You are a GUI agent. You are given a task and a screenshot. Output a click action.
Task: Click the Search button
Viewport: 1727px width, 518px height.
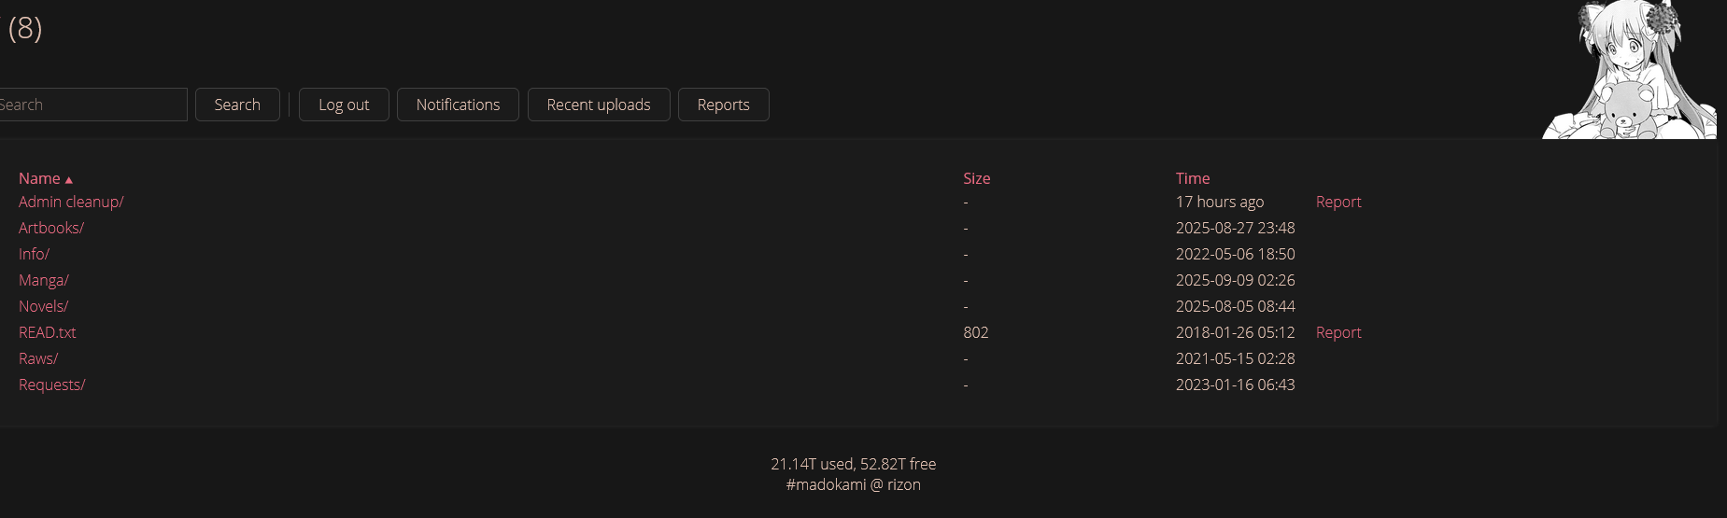(237, 105)
